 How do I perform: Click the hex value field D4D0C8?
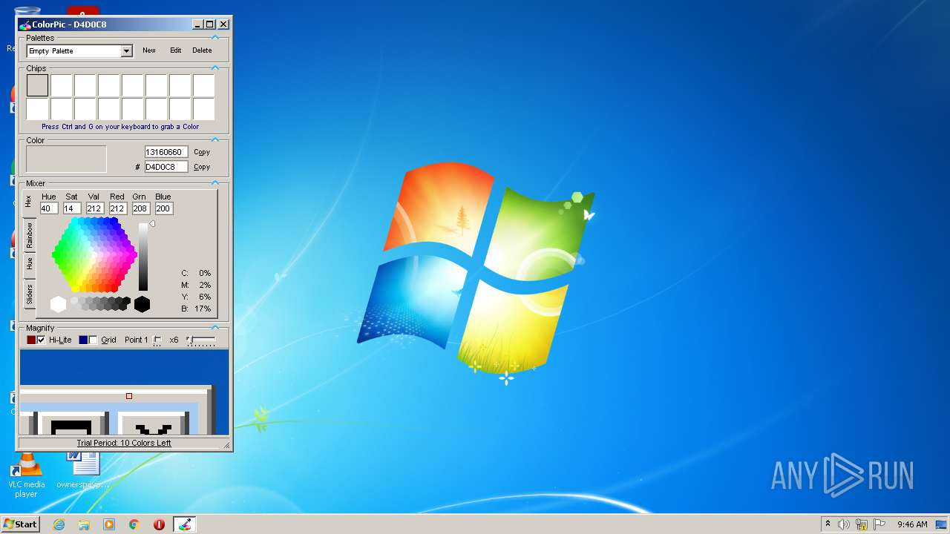pos(166,167)
